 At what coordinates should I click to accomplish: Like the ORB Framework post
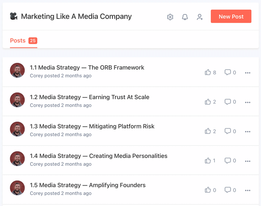tap(208, 72)
